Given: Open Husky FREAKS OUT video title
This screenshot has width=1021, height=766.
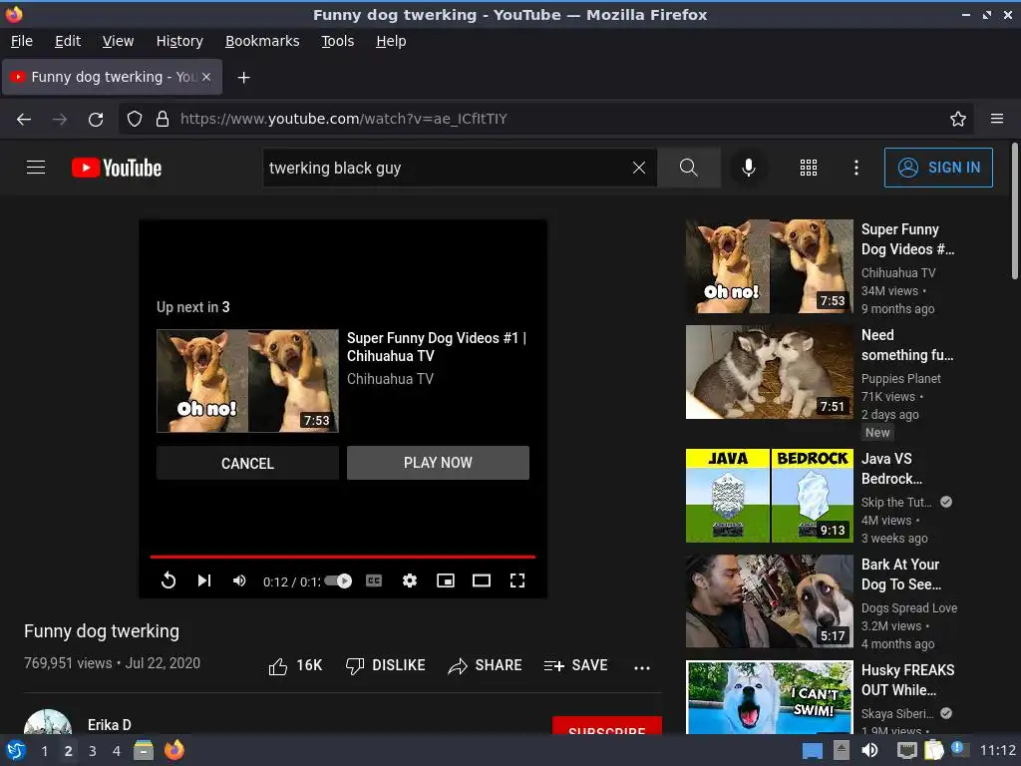Looking at the screenshot, I should [907, 680].
